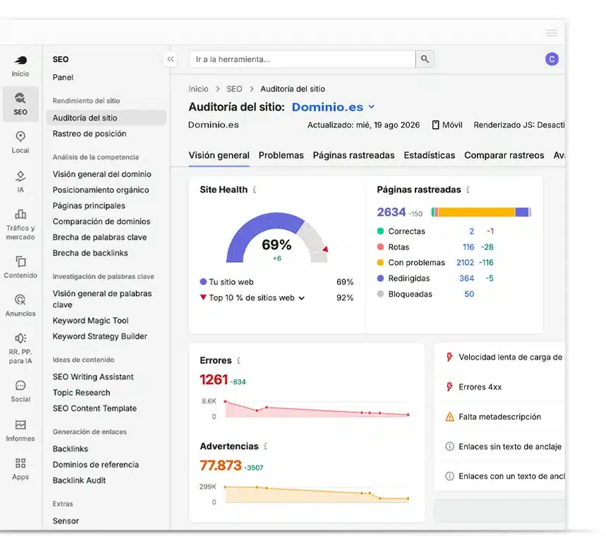Open Backlink Audit menu item
The width and height of the screenshot is (606, 544).
tap(79, 481)
